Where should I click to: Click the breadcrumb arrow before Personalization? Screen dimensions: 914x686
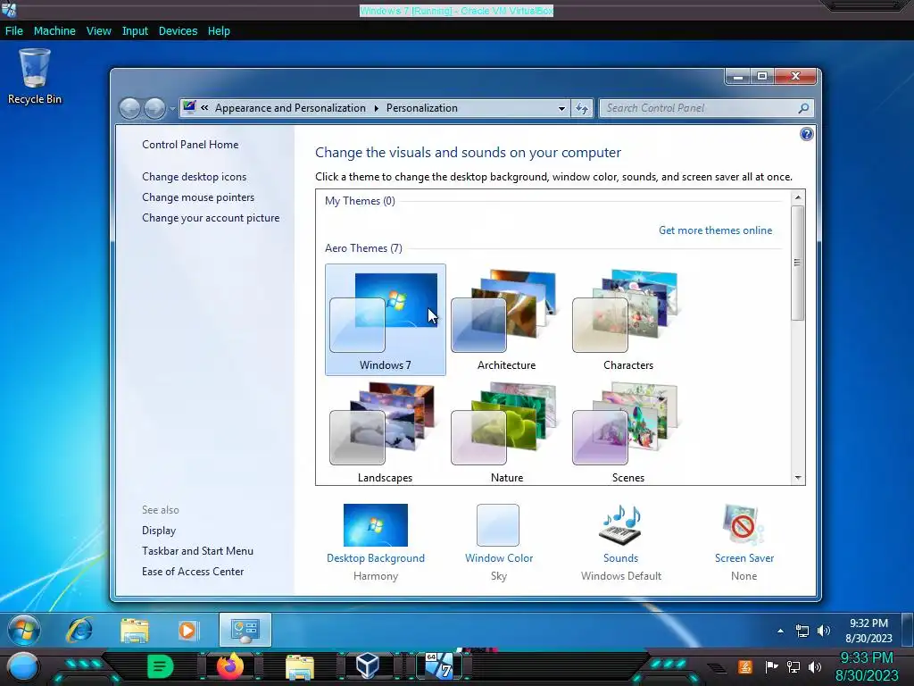pyautogui.click(x=376, y=108)
